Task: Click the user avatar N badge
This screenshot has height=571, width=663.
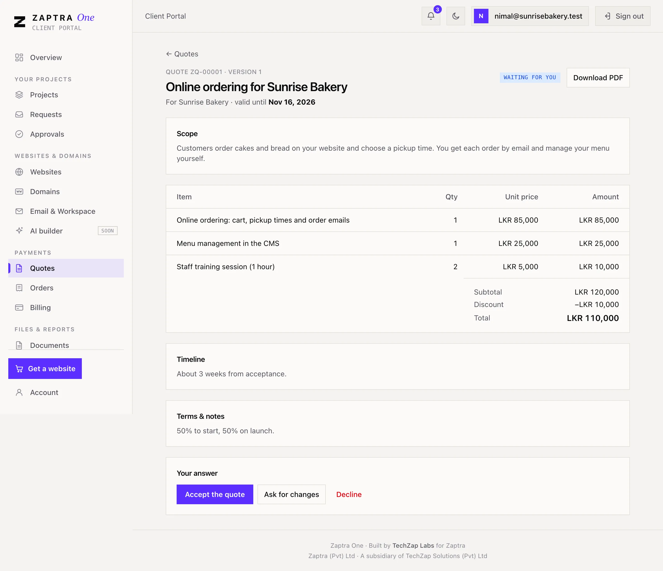Action: tap(481, 16)
